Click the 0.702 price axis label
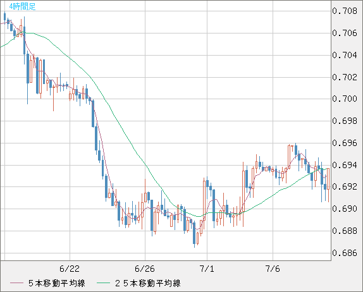This screenshot has height=292, width=363. click(x=345, y=77)
